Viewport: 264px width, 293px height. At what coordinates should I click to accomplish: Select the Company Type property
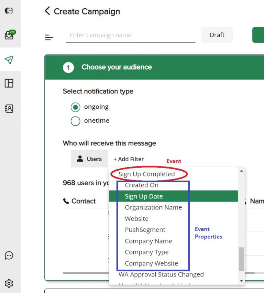coord(147,252)
